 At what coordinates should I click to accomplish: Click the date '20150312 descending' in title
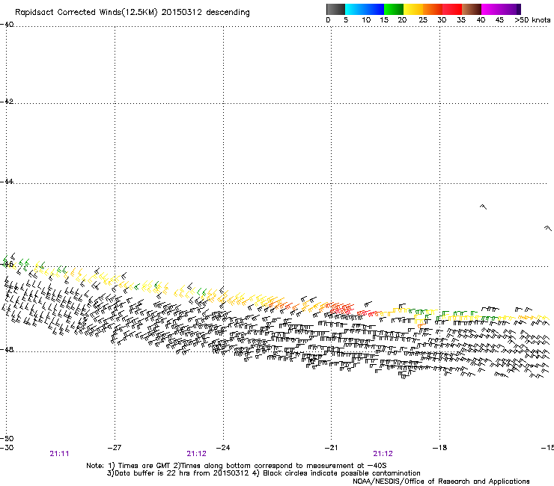coord(206,13)
